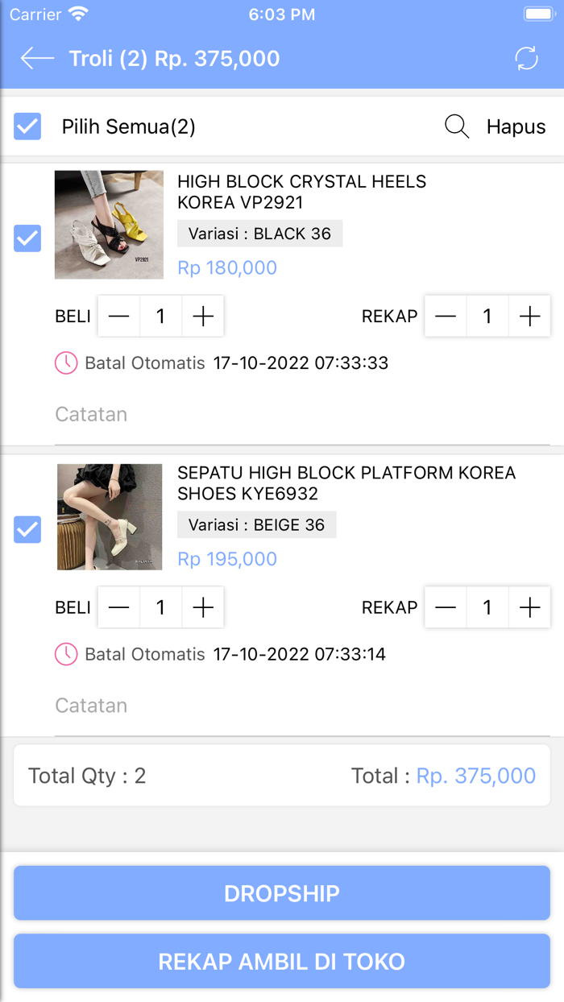Open the Crystal Heels product thumbnail
Screen dimensions: 564x1002
pos(109,225)
